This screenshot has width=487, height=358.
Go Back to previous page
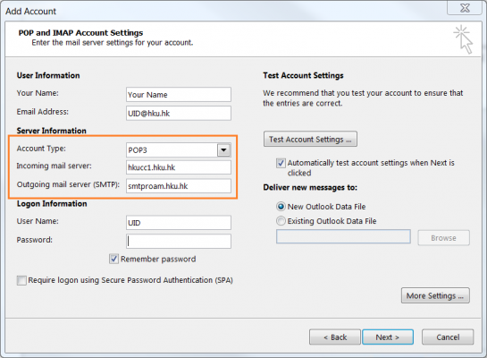point(335,337)
